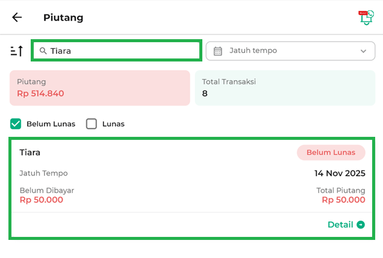383x258 pixels.
Task: Click the search magnifier icon
Action: point(43,51)
